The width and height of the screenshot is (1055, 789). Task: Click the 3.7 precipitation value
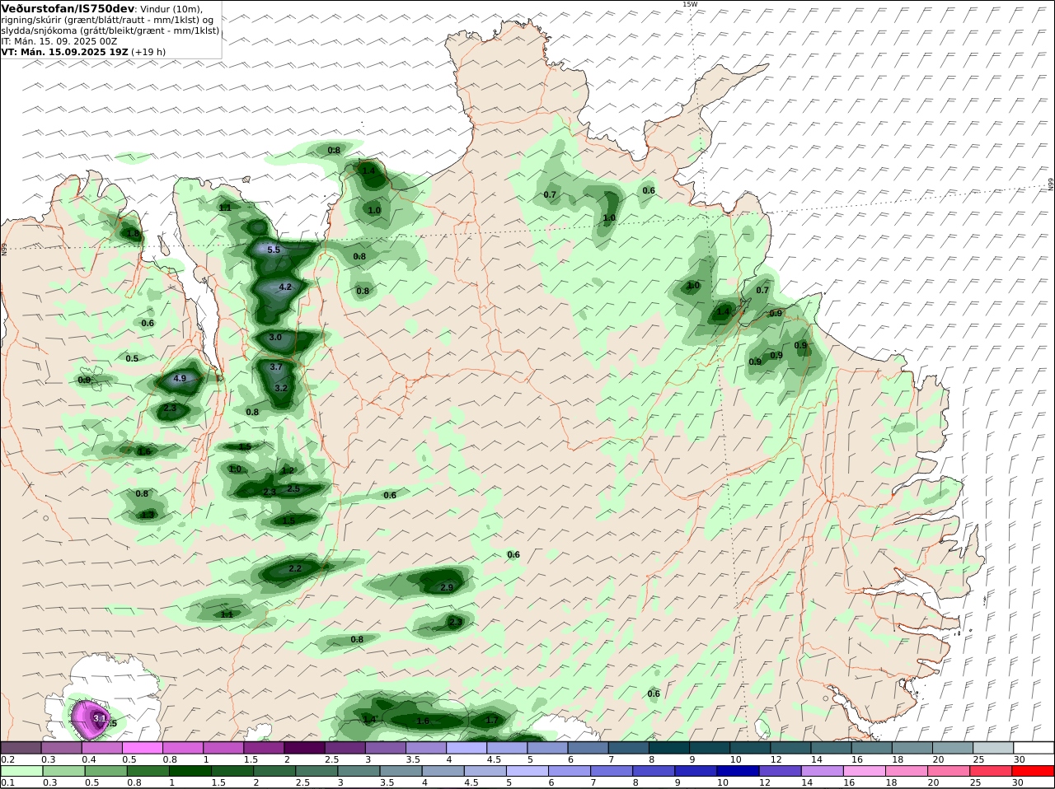pyautogui.click(x=276, y=367)
